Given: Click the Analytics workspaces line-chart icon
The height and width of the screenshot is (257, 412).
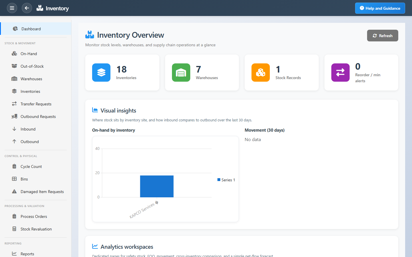Looking at the screenshot, I should click(x=95, y=246).
